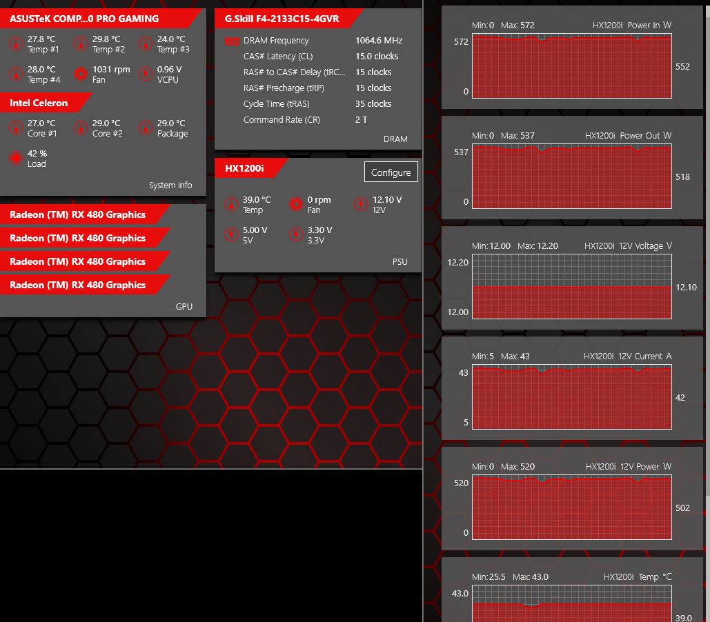Screen dimensions: 710x622
Task: Click the HX1200i 12V Voltage graph
Action: pos(572,287)
